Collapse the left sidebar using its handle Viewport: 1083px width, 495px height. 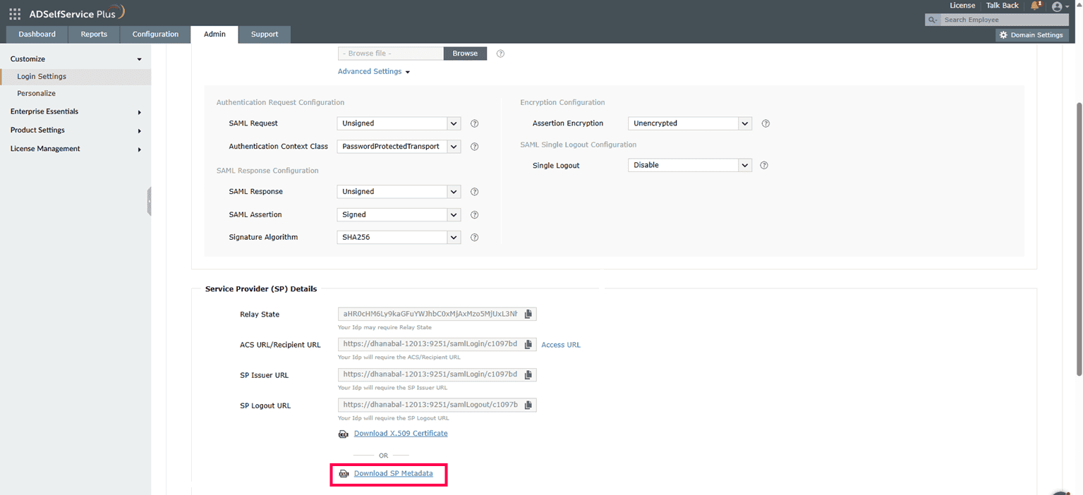tap(149, 202)
